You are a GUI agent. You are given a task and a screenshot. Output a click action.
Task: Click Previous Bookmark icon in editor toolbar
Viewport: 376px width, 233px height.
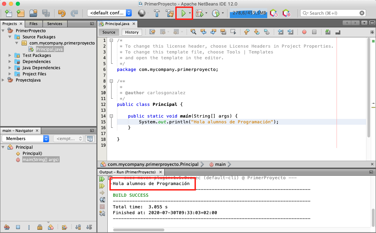click(247, 32)
